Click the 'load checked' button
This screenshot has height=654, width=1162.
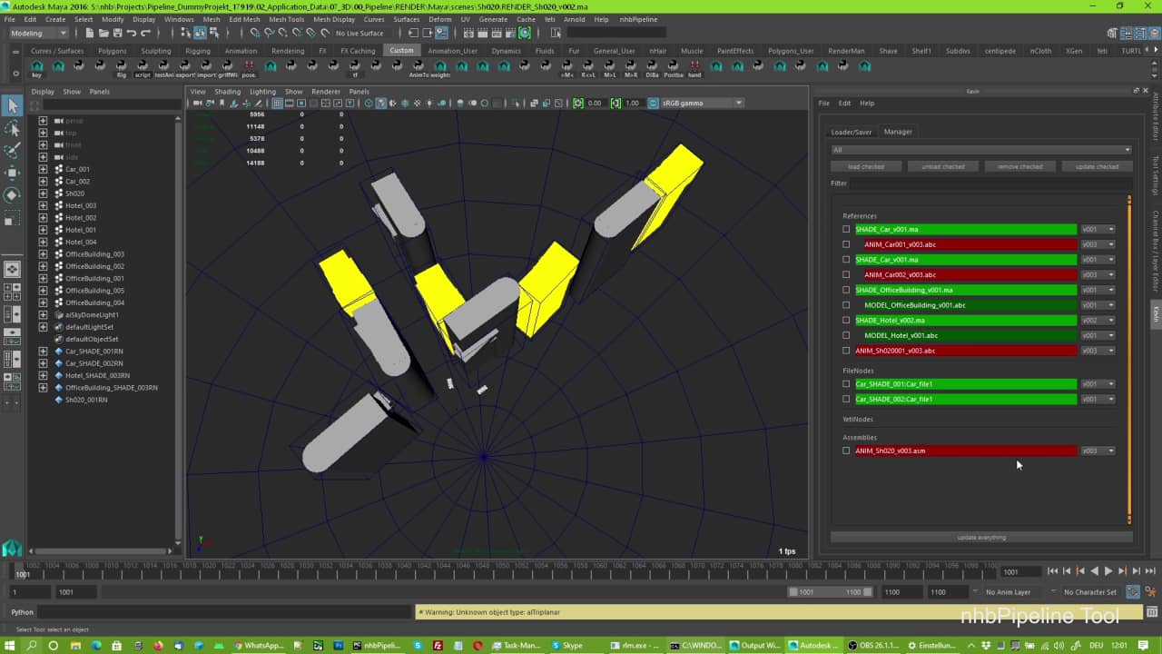(x=866, y=166)
